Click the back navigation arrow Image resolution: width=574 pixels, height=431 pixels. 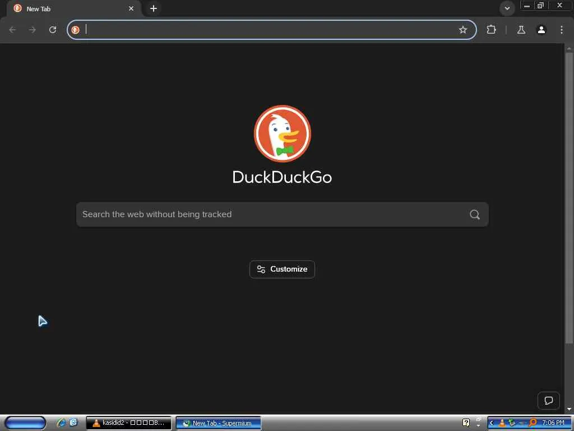[x=12, y=30]
